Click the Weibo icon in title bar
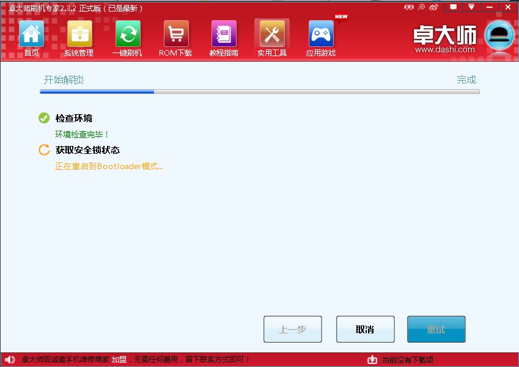This screenshot has height=367, width=519. (433, 7)
